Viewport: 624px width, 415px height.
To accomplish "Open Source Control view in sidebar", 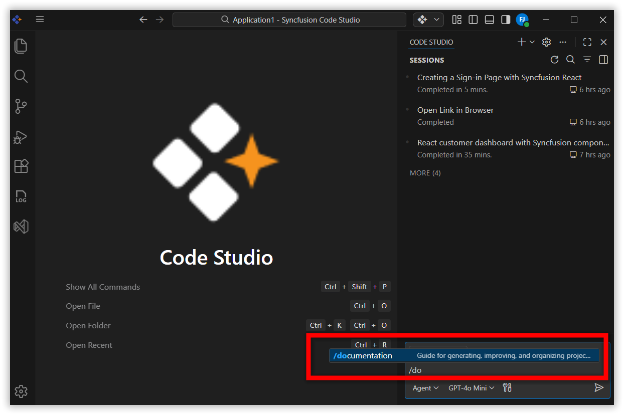I will tap(21, 106).
